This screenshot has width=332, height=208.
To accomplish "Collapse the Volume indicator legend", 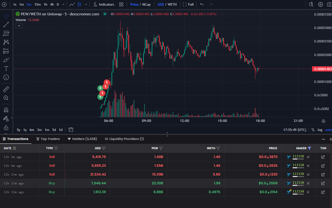I will 19,26.
